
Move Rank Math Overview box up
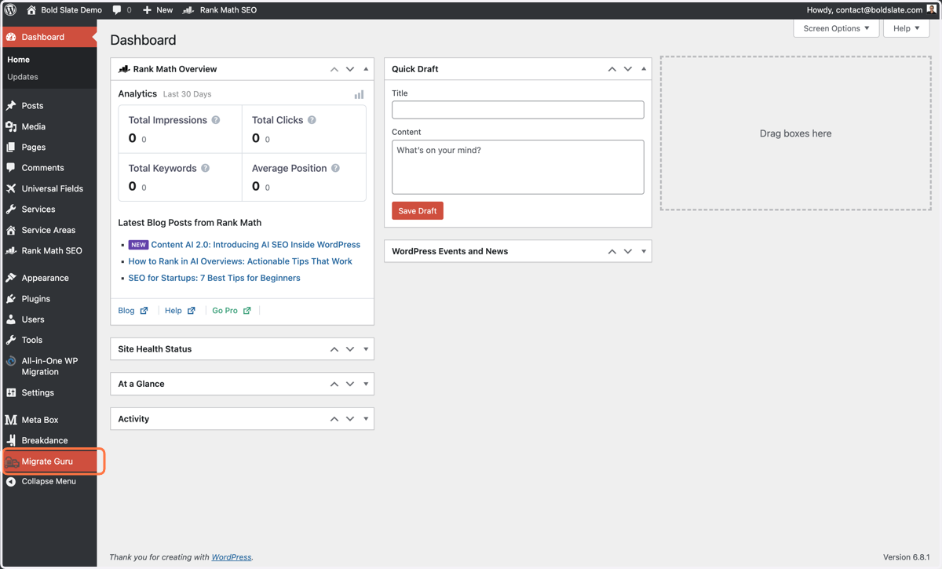point(334,69)
